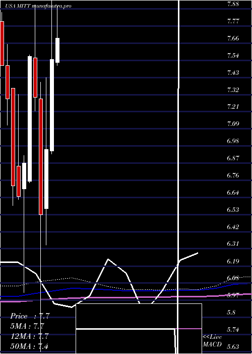Select the 7.88 price axis label

click(233, 4)
